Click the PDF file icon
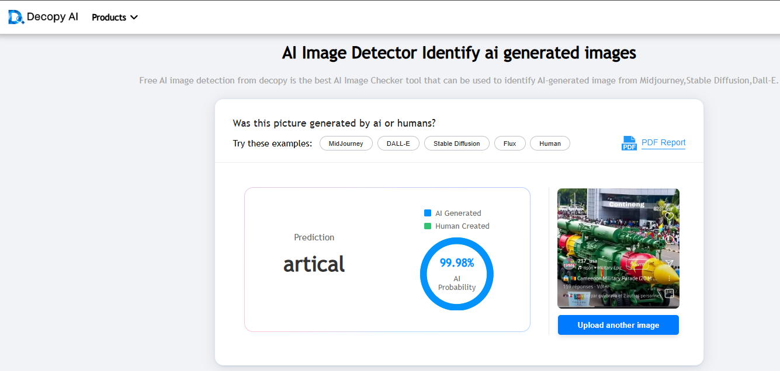The width and height of the screenshot is (780, 371). click(x=629, y=143)
